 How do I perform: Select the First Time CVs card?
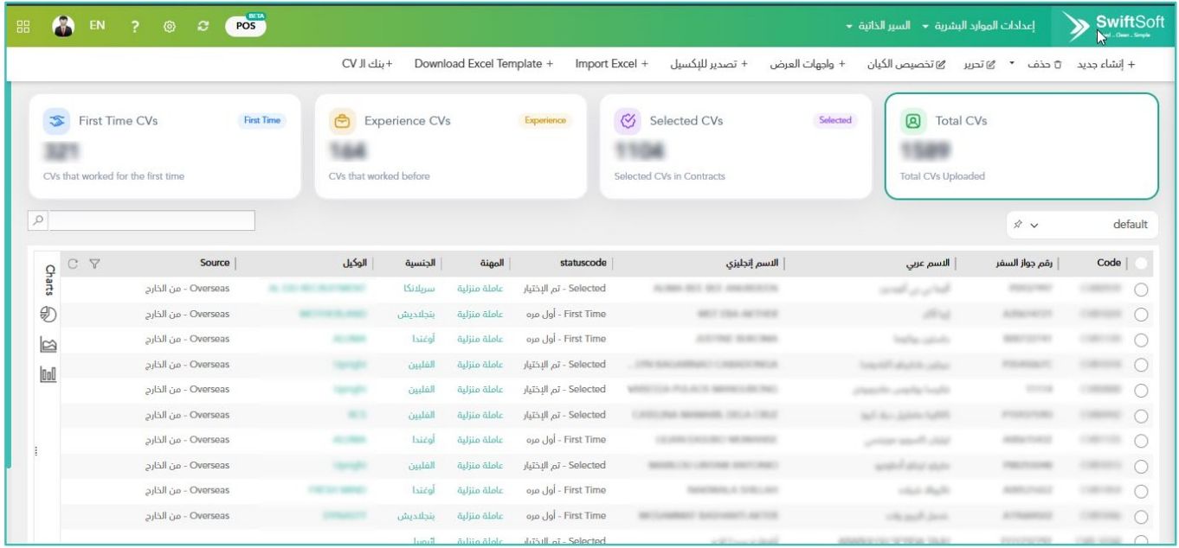click(x=165, y=146)
